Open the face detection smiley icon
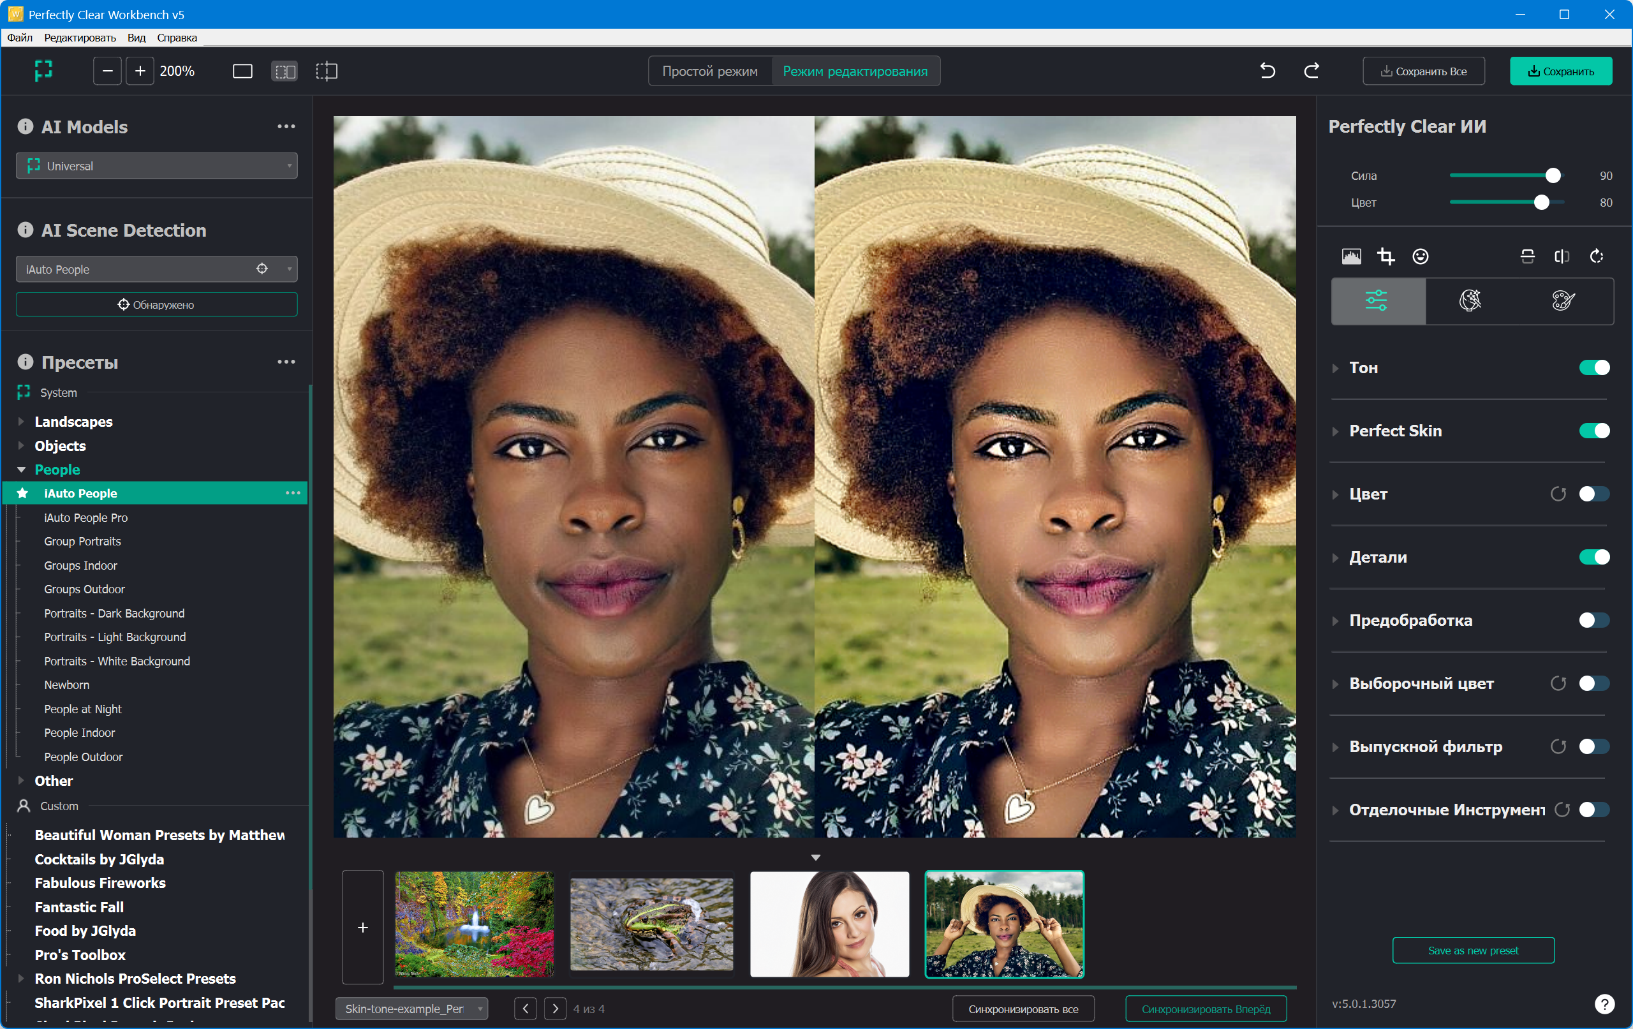Image resolution: width=1633 pixels, height=1029 pixels. point(1420,256)
